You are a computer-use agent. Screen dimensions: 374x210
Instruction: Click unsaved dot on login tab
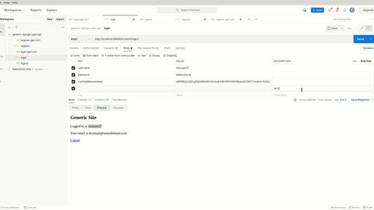click(x=134, y=19)
